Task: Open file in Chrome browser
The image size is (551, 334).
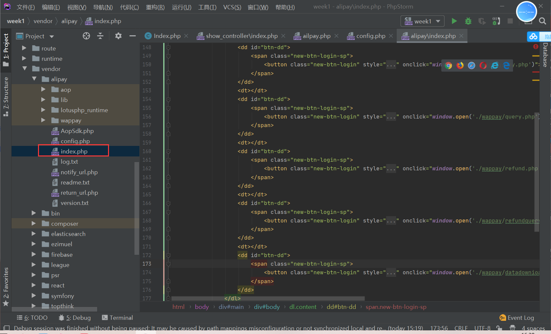Action: pyautogui.click(x=448, y=65)
